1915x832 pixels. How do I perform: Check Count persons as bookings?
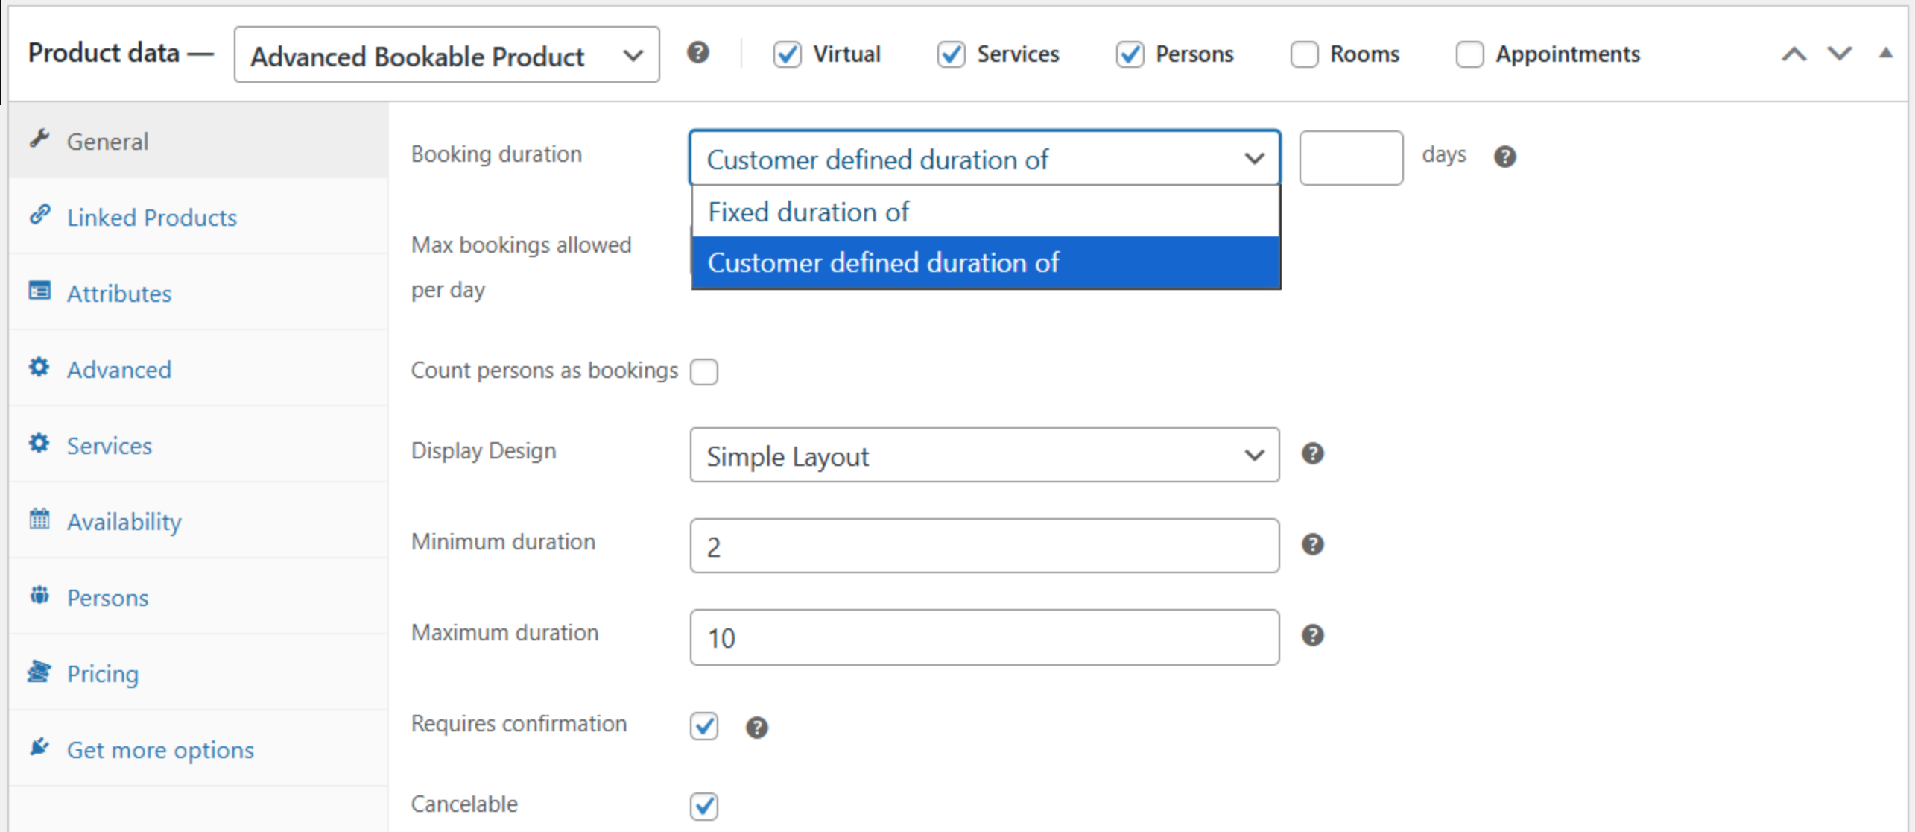pyautogui.click(x=703, y=371)
